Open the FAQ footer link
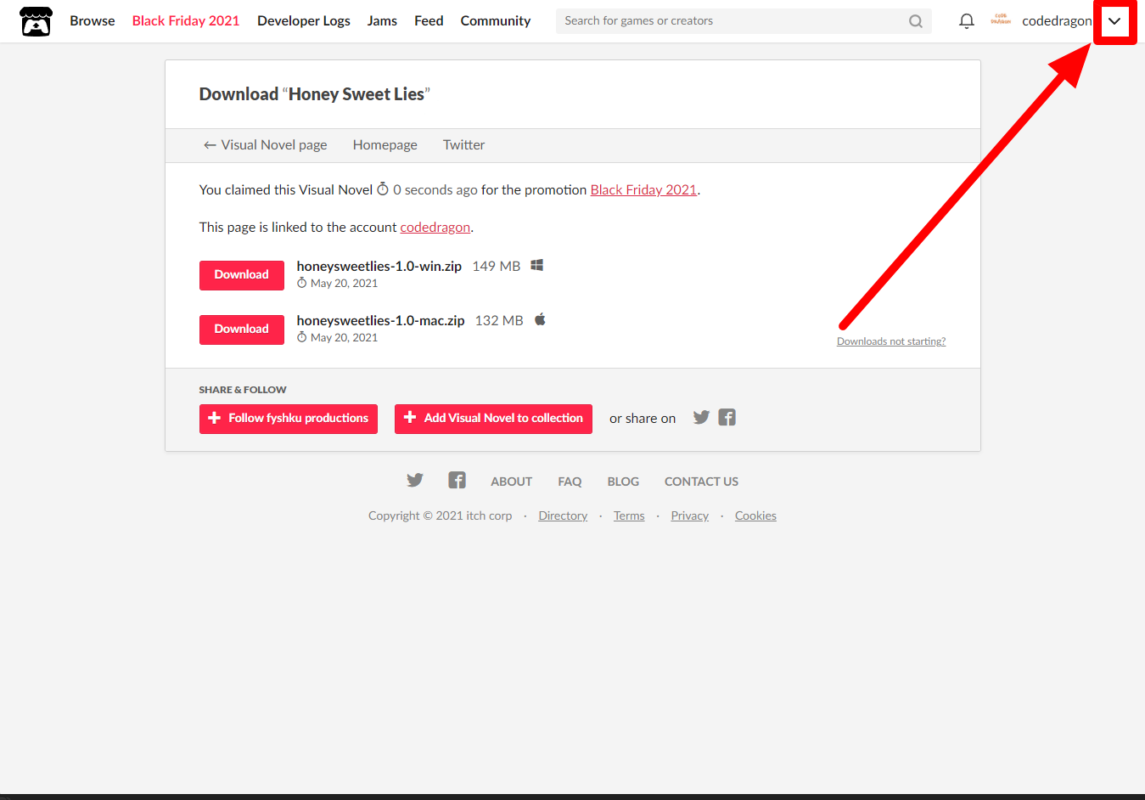1145x800 pixels. (x=570, y=482)
